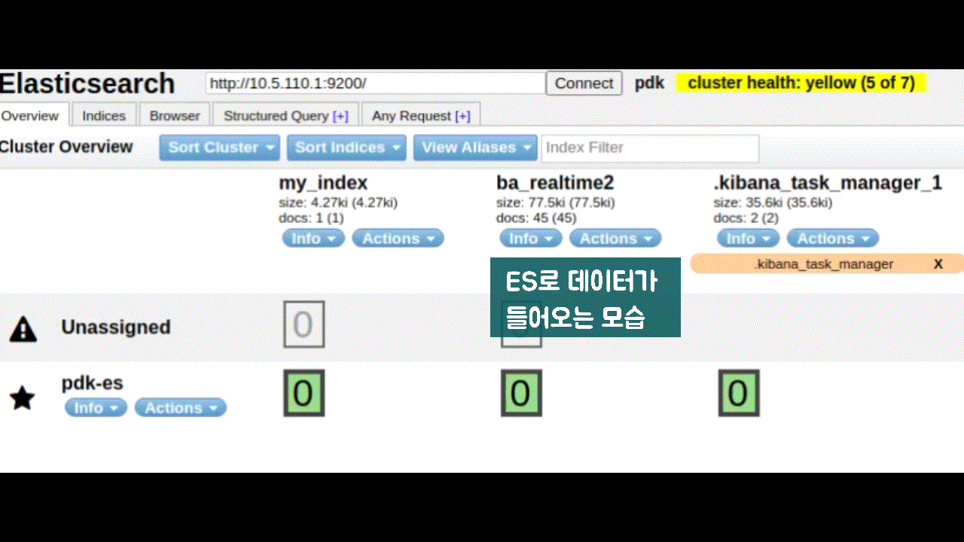Open the .kibana_task_manager_1 Info dropdown
964x542 pixels.
coord(749,239)
